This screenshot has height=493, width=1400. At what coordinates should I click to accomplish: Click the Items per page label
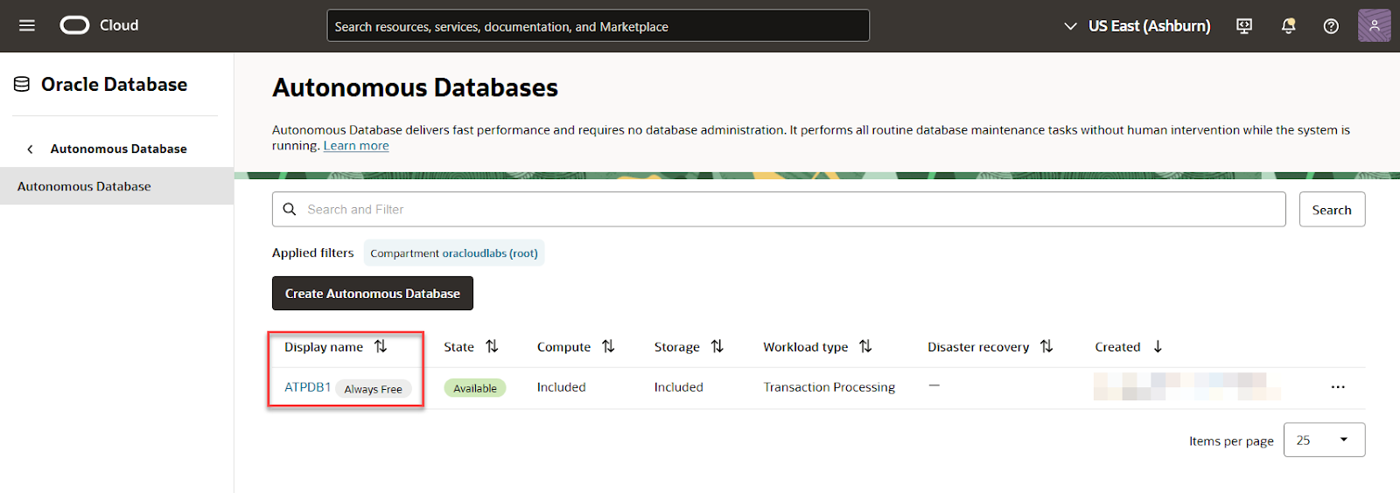(1231, 441)
